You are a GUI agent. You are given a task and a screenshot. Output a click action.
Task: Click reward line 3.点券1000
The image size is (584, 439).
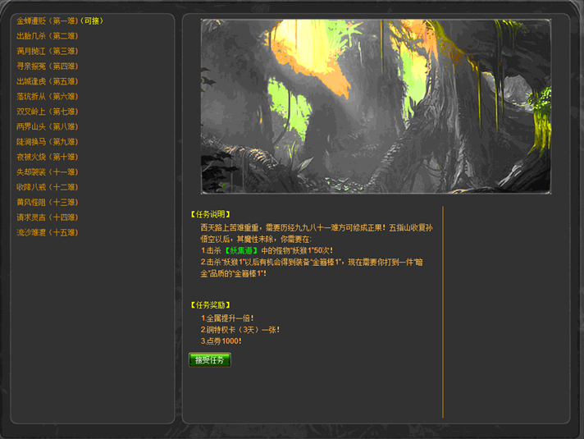[x=221, y=341]
